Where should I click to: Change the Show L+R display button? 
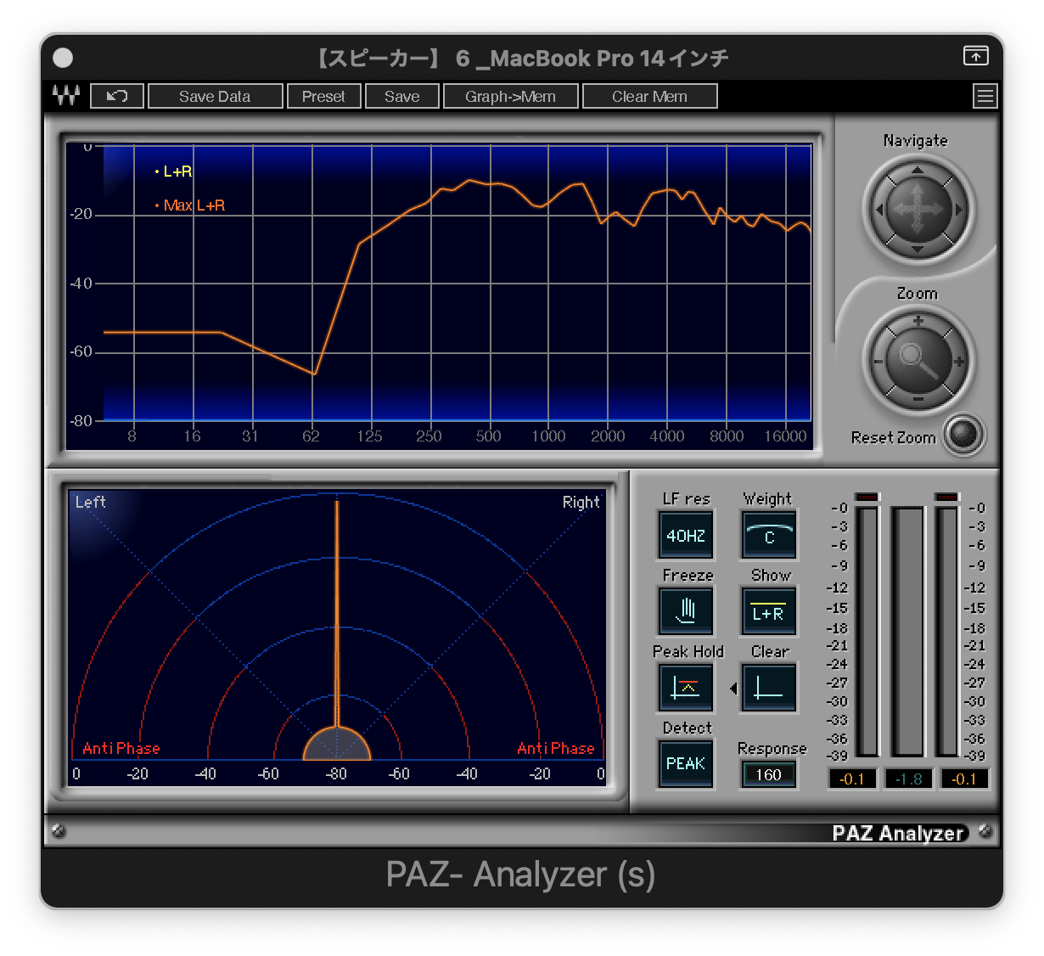[769, 610]
